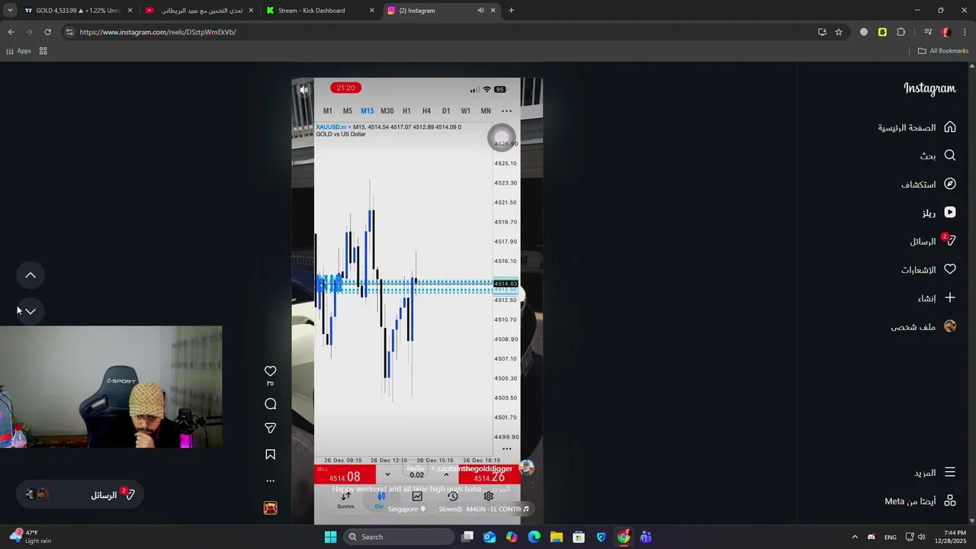Open All Bookmarks folder
The height and width of the screenshot is (549, 976).
coord(943,51)
